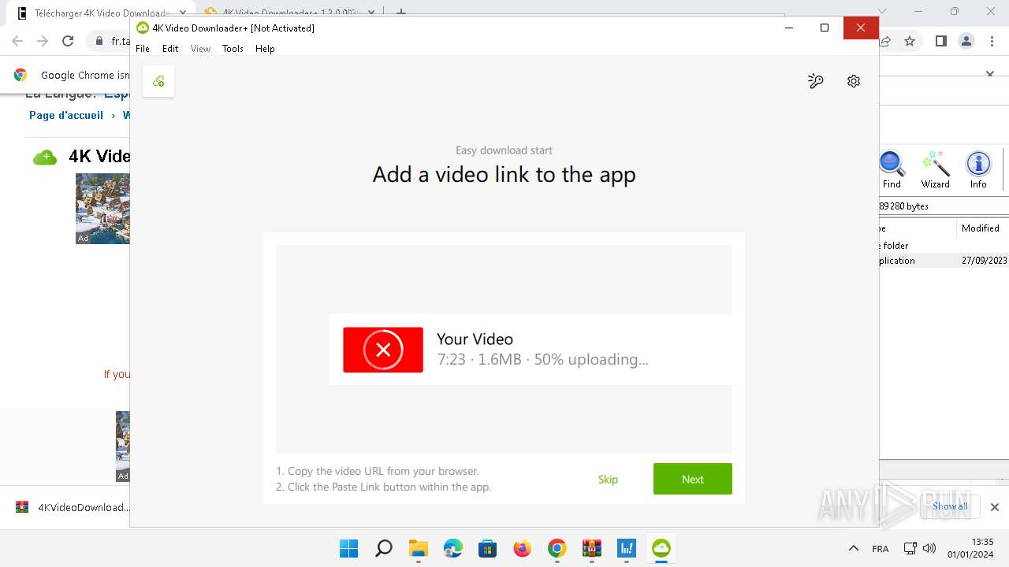Click the Info icon in WinRAR window
1009x567 pixels.
[978, 170]
